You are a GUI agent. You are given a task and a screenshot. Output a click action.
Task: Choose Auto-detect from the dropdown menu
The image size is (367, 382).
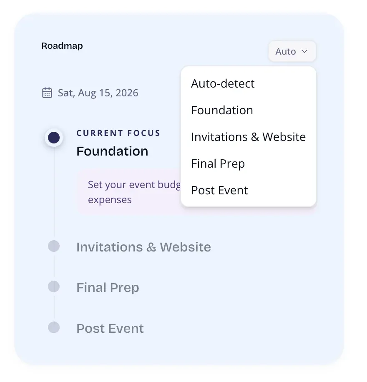pos(223,83)
